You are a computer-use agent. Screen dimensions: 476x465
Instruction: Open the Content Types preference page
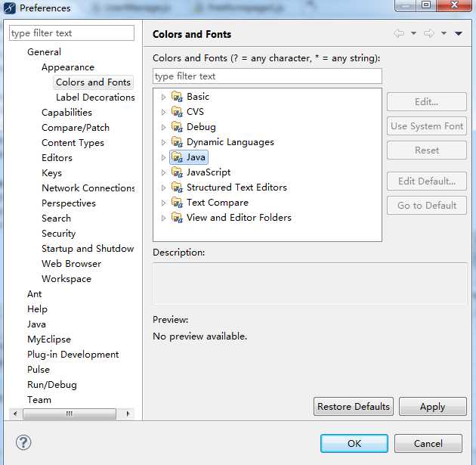[73, 143]
